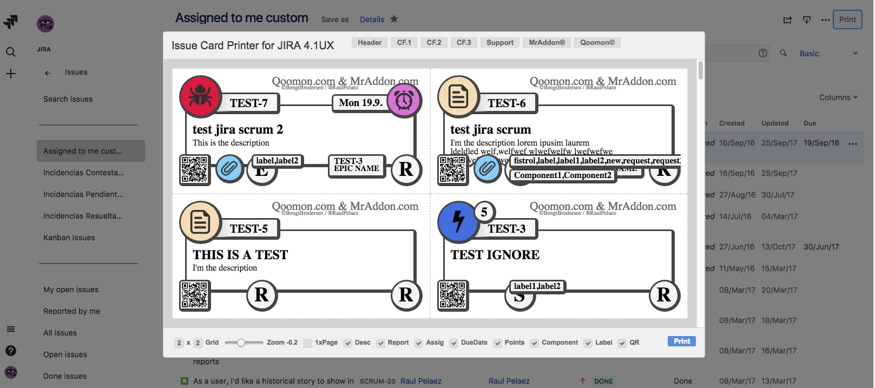
Task: Open the three-dots more options menu
Action: click(825, 20)
